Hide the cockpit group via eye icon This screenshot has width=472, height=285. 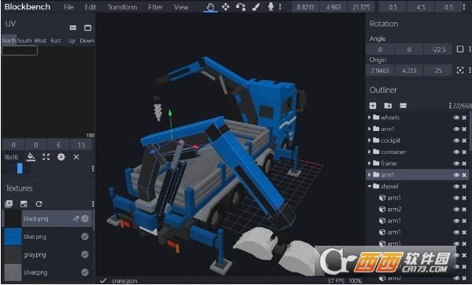coord(456,141)
